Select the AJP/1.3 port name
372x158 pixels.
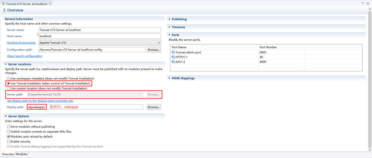pyautogui.click(x=181, y=62)
